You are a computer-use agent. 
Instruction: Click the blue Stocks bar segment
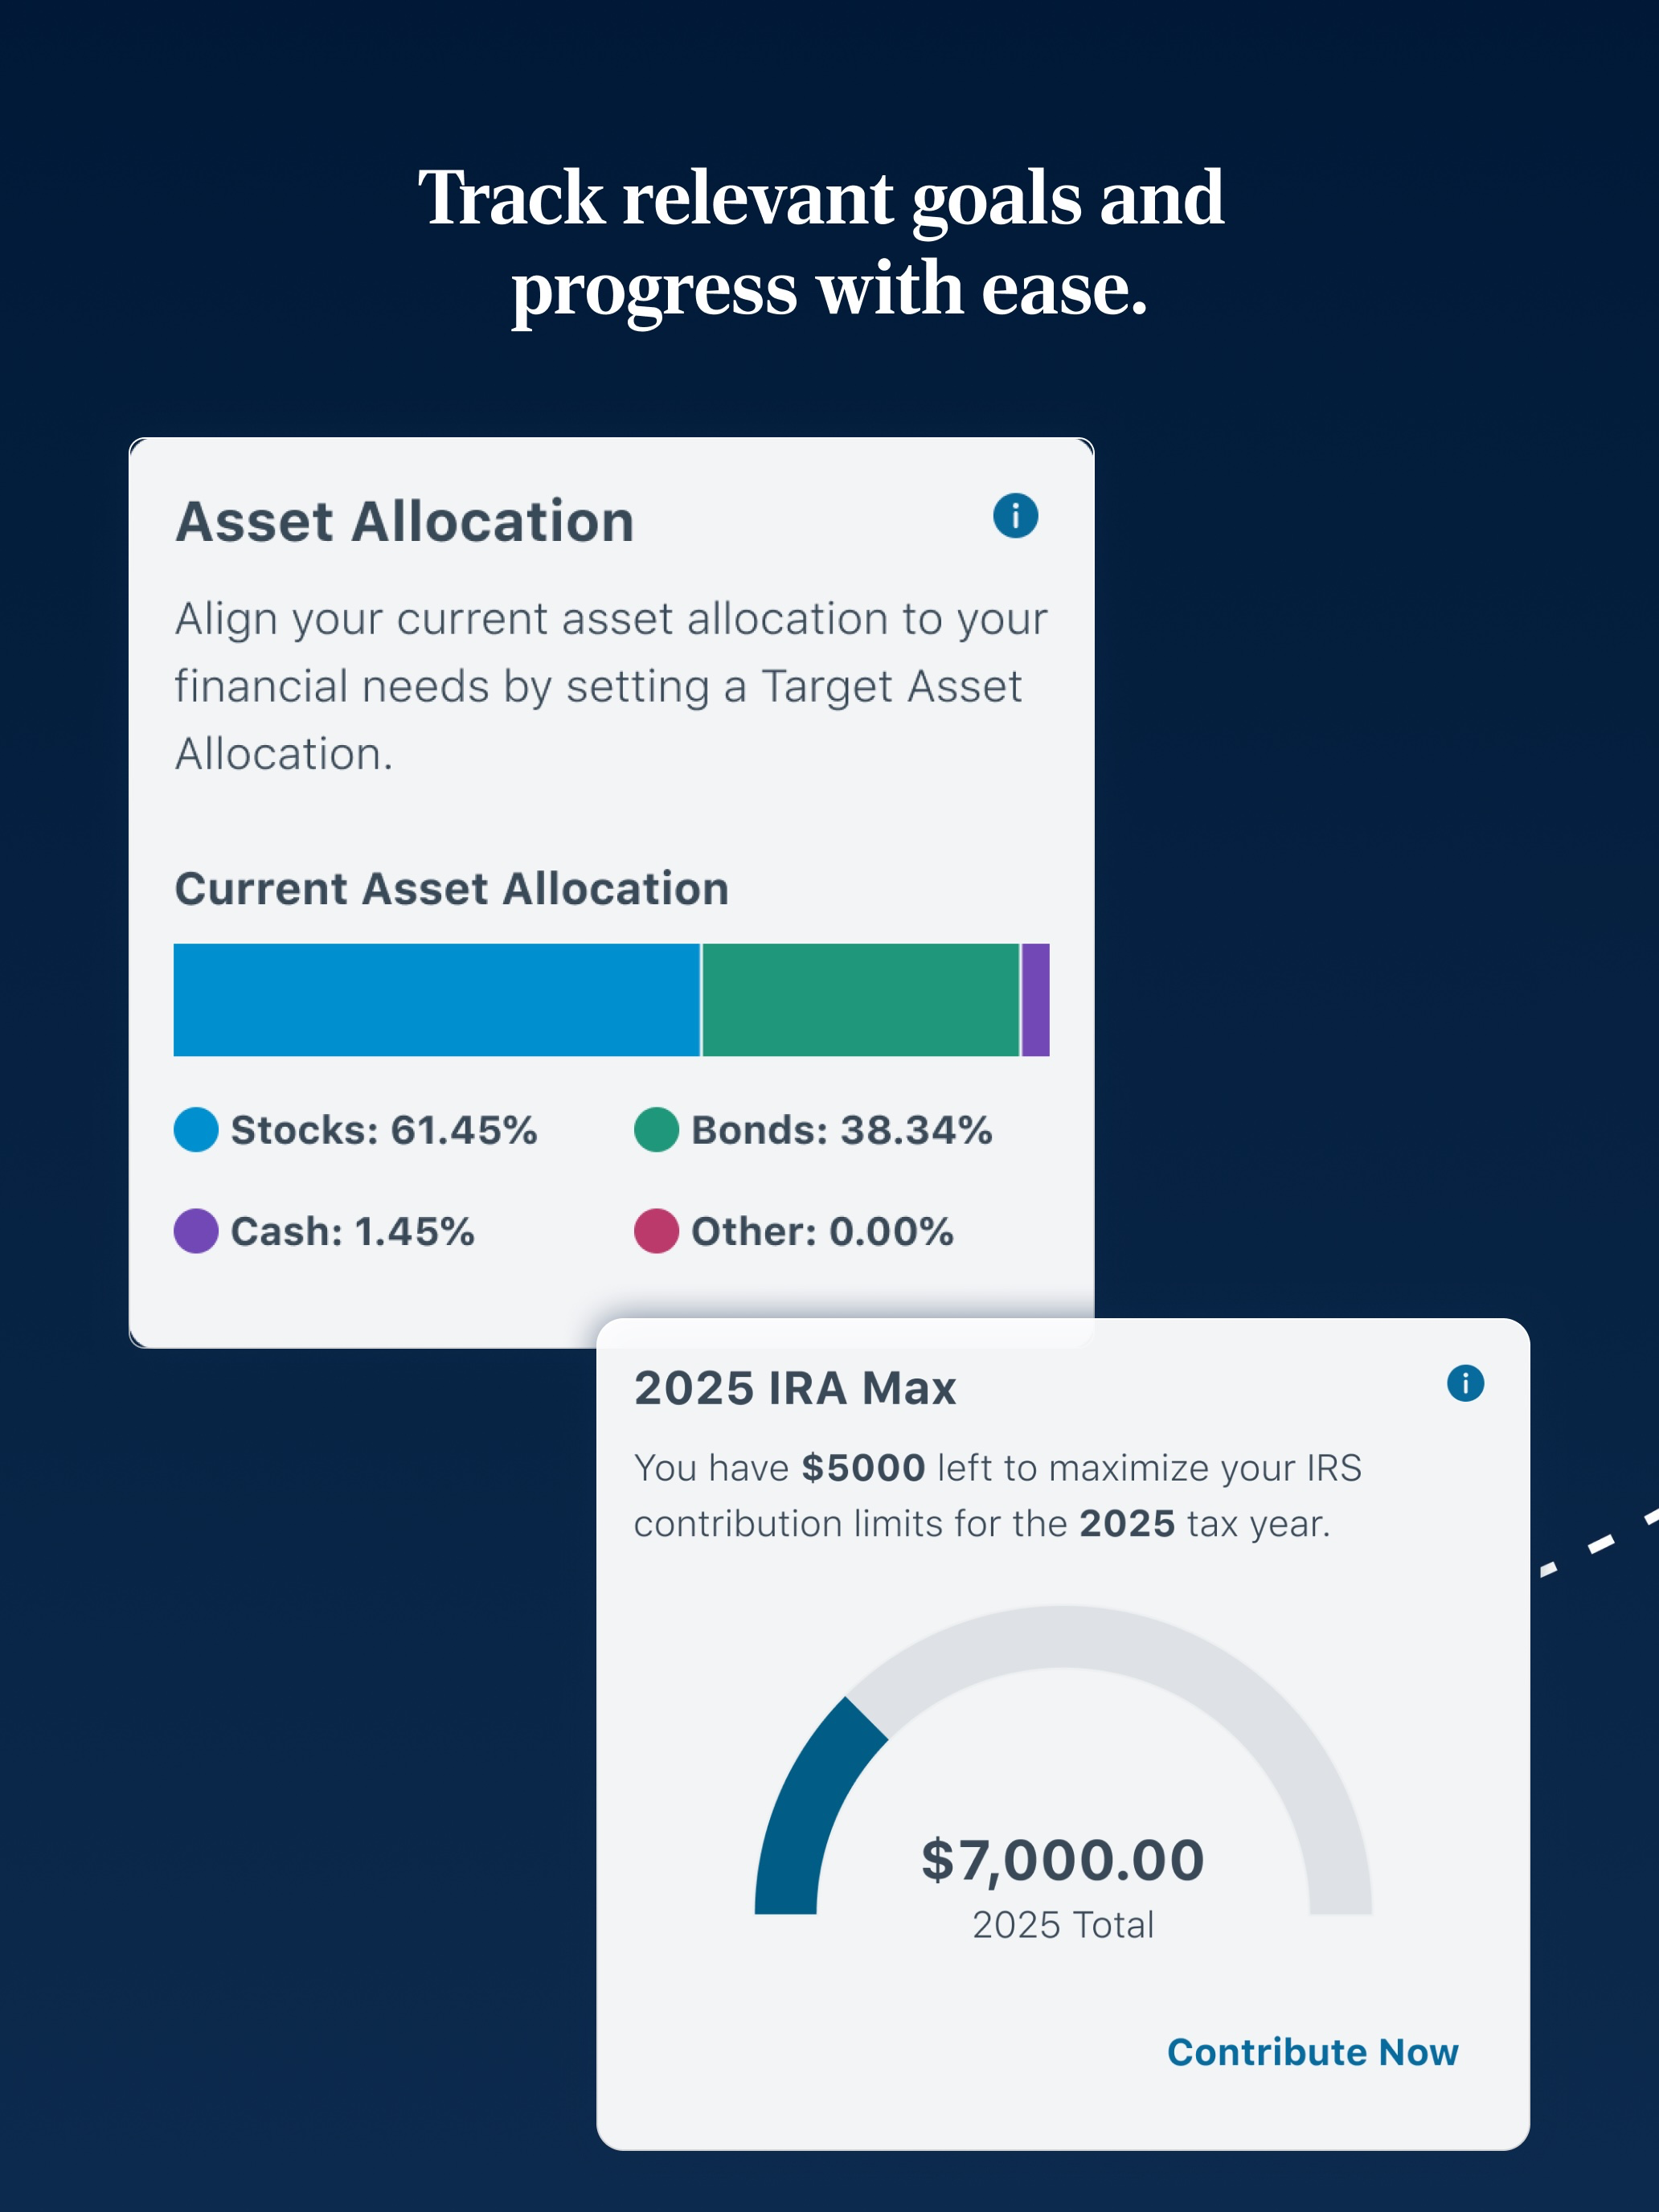point(436,1000)
